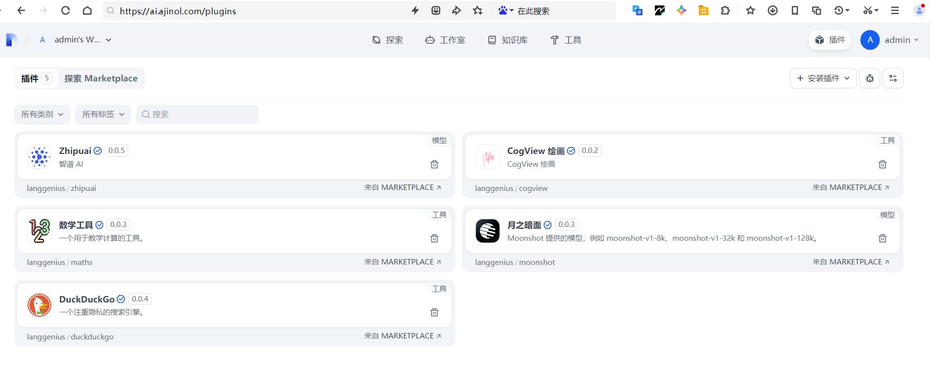Click the 数学工具 123 logo
This screenshot has width=930, height=373.
coord(39,231)
